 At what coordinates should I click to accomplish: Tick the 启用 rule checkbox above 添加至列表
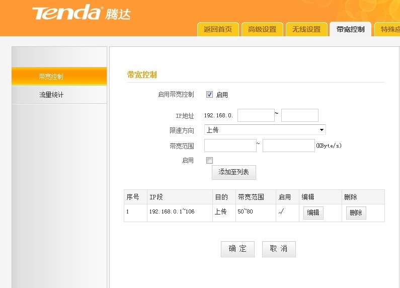[x=209, y=160]
